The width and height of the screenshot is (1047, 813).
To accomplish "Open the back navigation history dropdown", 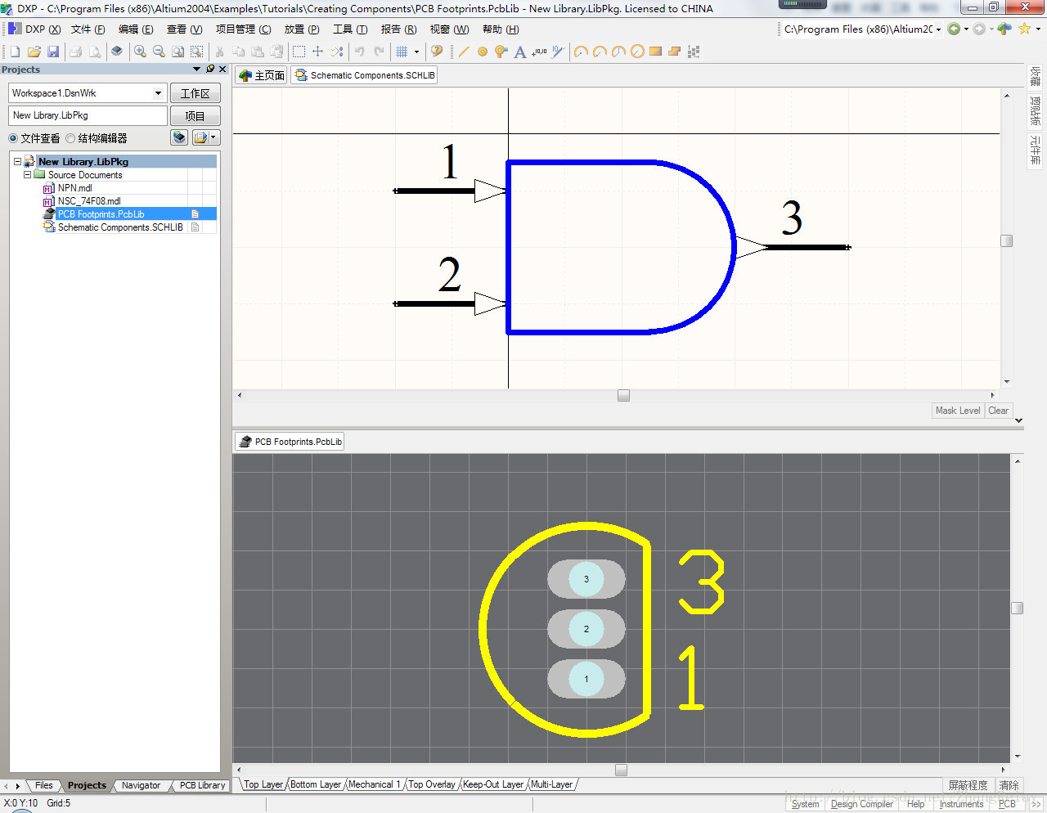I will pyautogui.click(x=966, y=29).
